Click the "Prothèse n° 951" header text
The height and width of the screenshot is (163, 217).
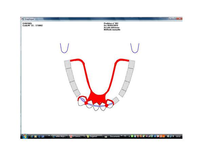[110, 23]
